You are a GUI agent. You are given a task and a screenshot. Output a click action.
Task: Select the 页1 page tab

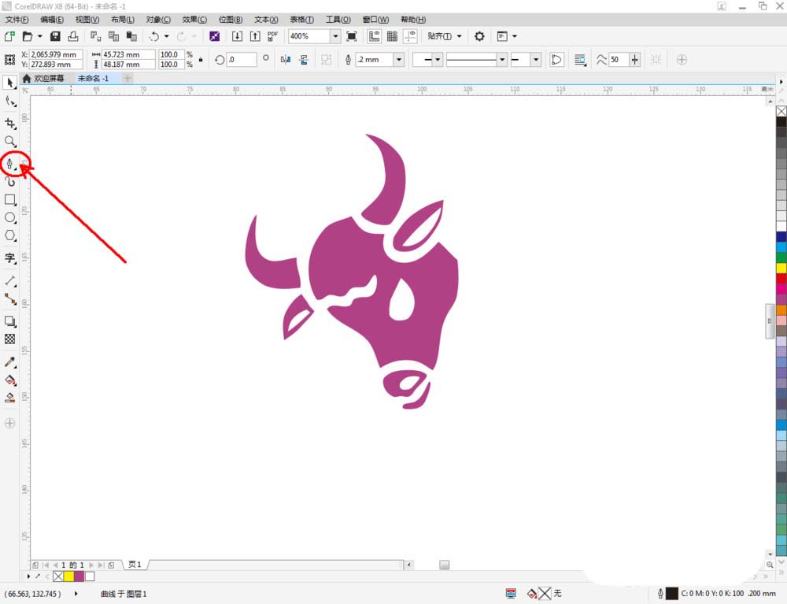(135, 565)
